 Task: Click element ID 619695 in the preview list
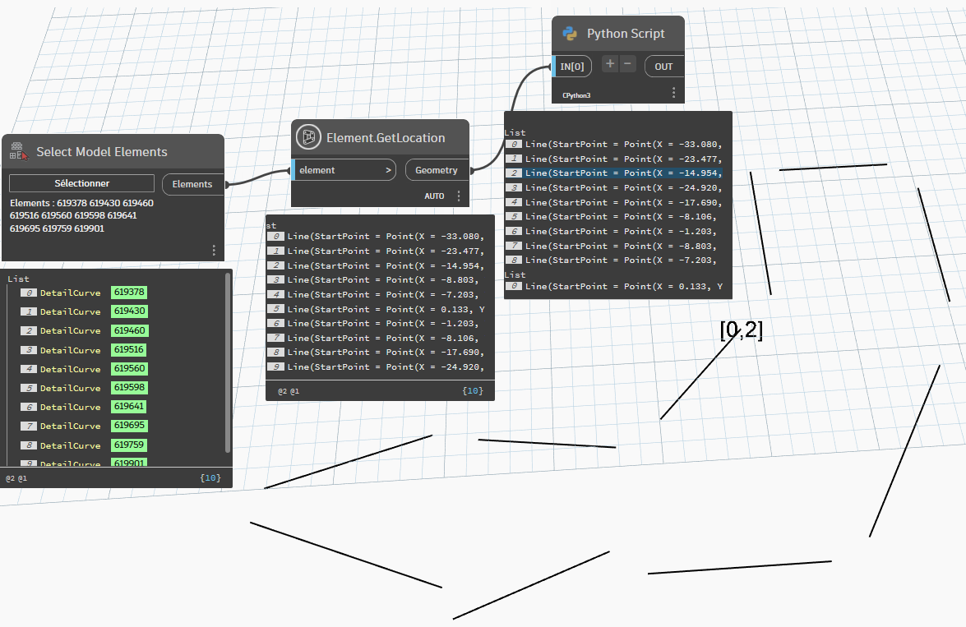pos(129,426)
